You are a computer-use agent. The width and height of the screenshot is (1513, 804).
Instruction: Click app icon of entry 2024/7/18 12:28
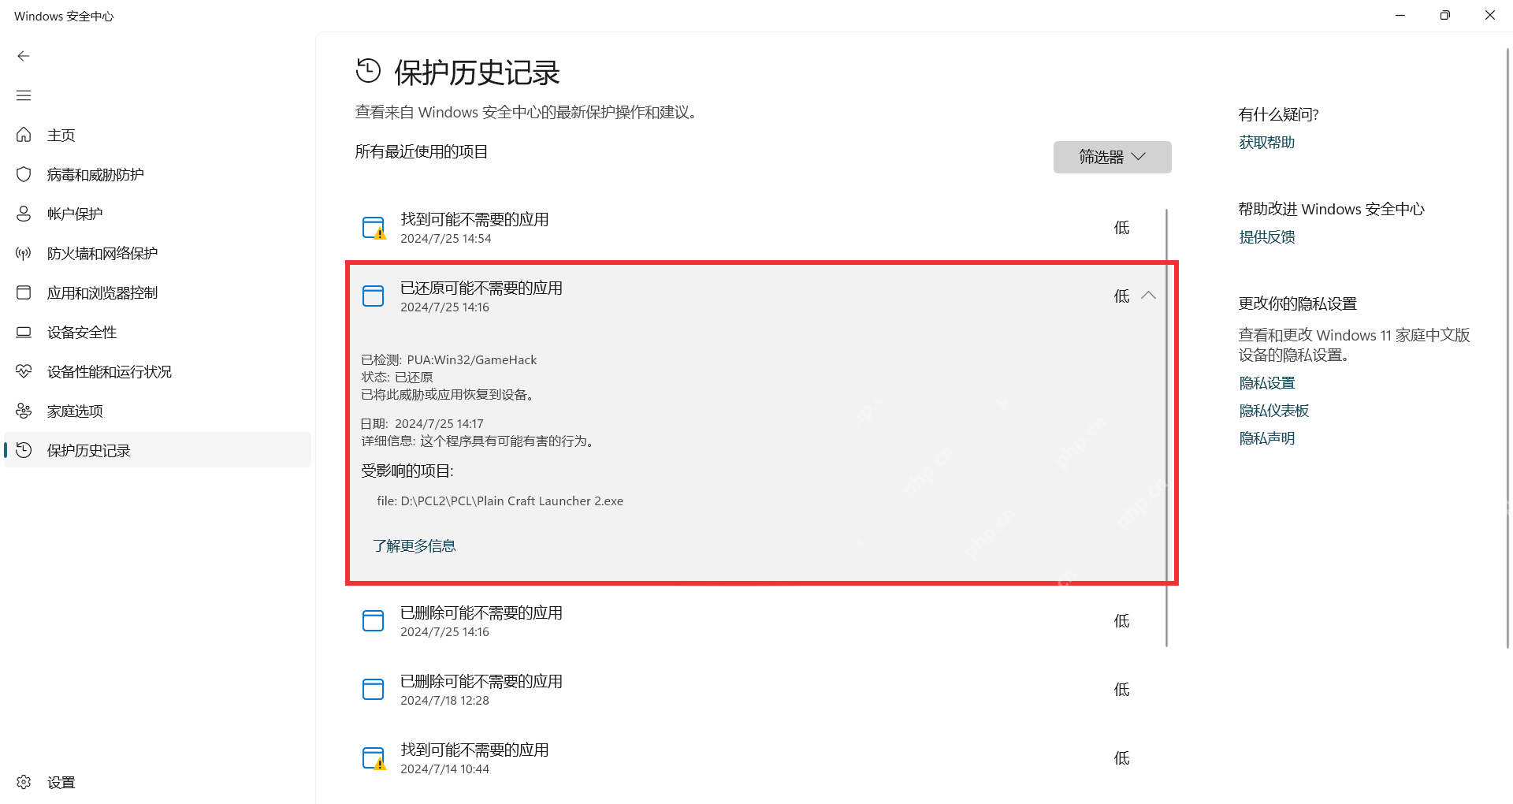[373, 690]
